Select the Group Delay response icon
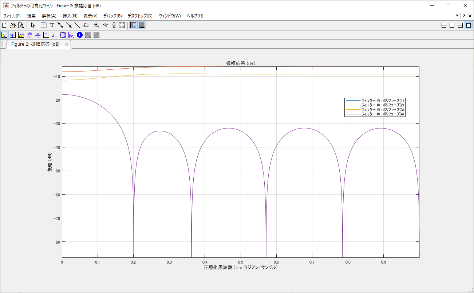Screen dimensions: 474x293 click(x=29, y=35)
